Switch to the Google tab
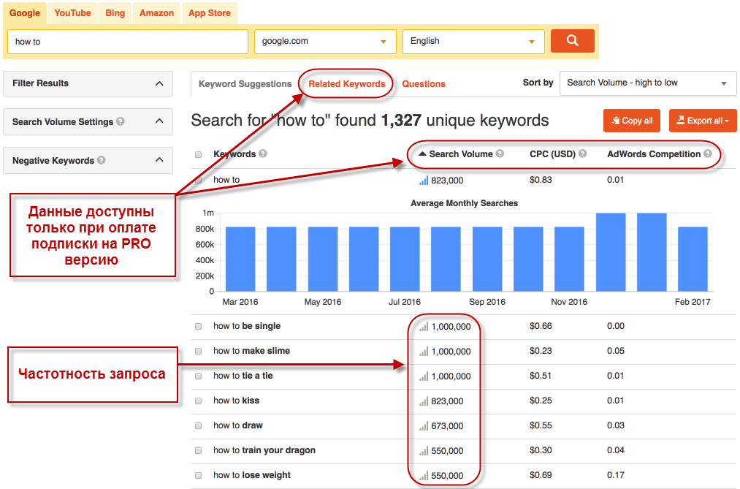Viewport: 740px width, 489px height. [x=25, y=12]
